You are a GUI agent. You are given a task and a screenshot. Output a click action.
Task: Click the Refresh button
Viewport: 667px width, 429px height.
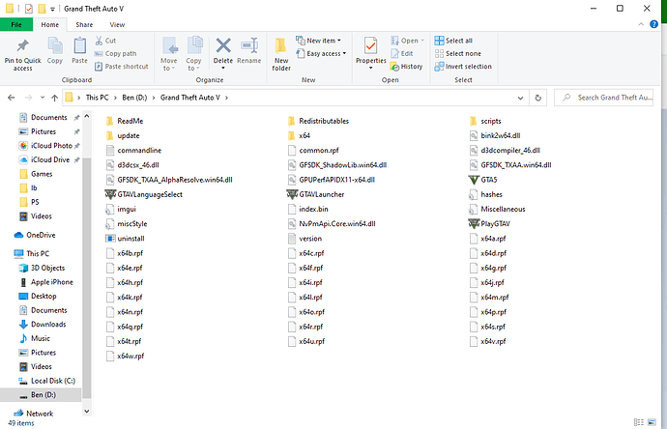[x=537, y=98]
